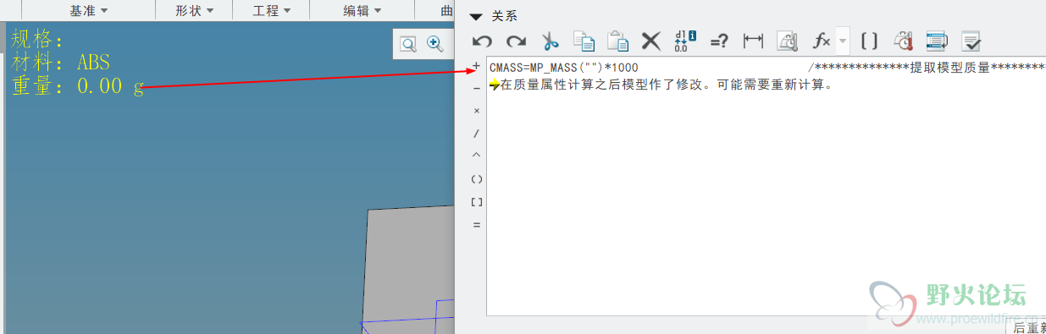The height and width of the screenshot is (334, 1046).
Task: Verify the relations with checkmark icon
Action: click(971, 41)
